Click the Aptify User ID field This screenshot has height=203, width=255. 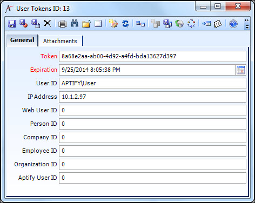tap(152, 178)
